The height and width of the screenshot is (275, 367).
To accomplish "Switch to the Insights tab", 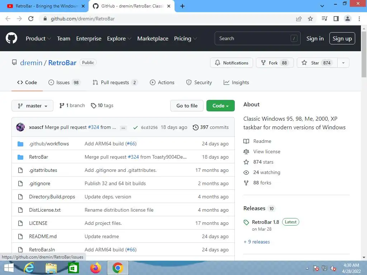I will tap(236, 83).
